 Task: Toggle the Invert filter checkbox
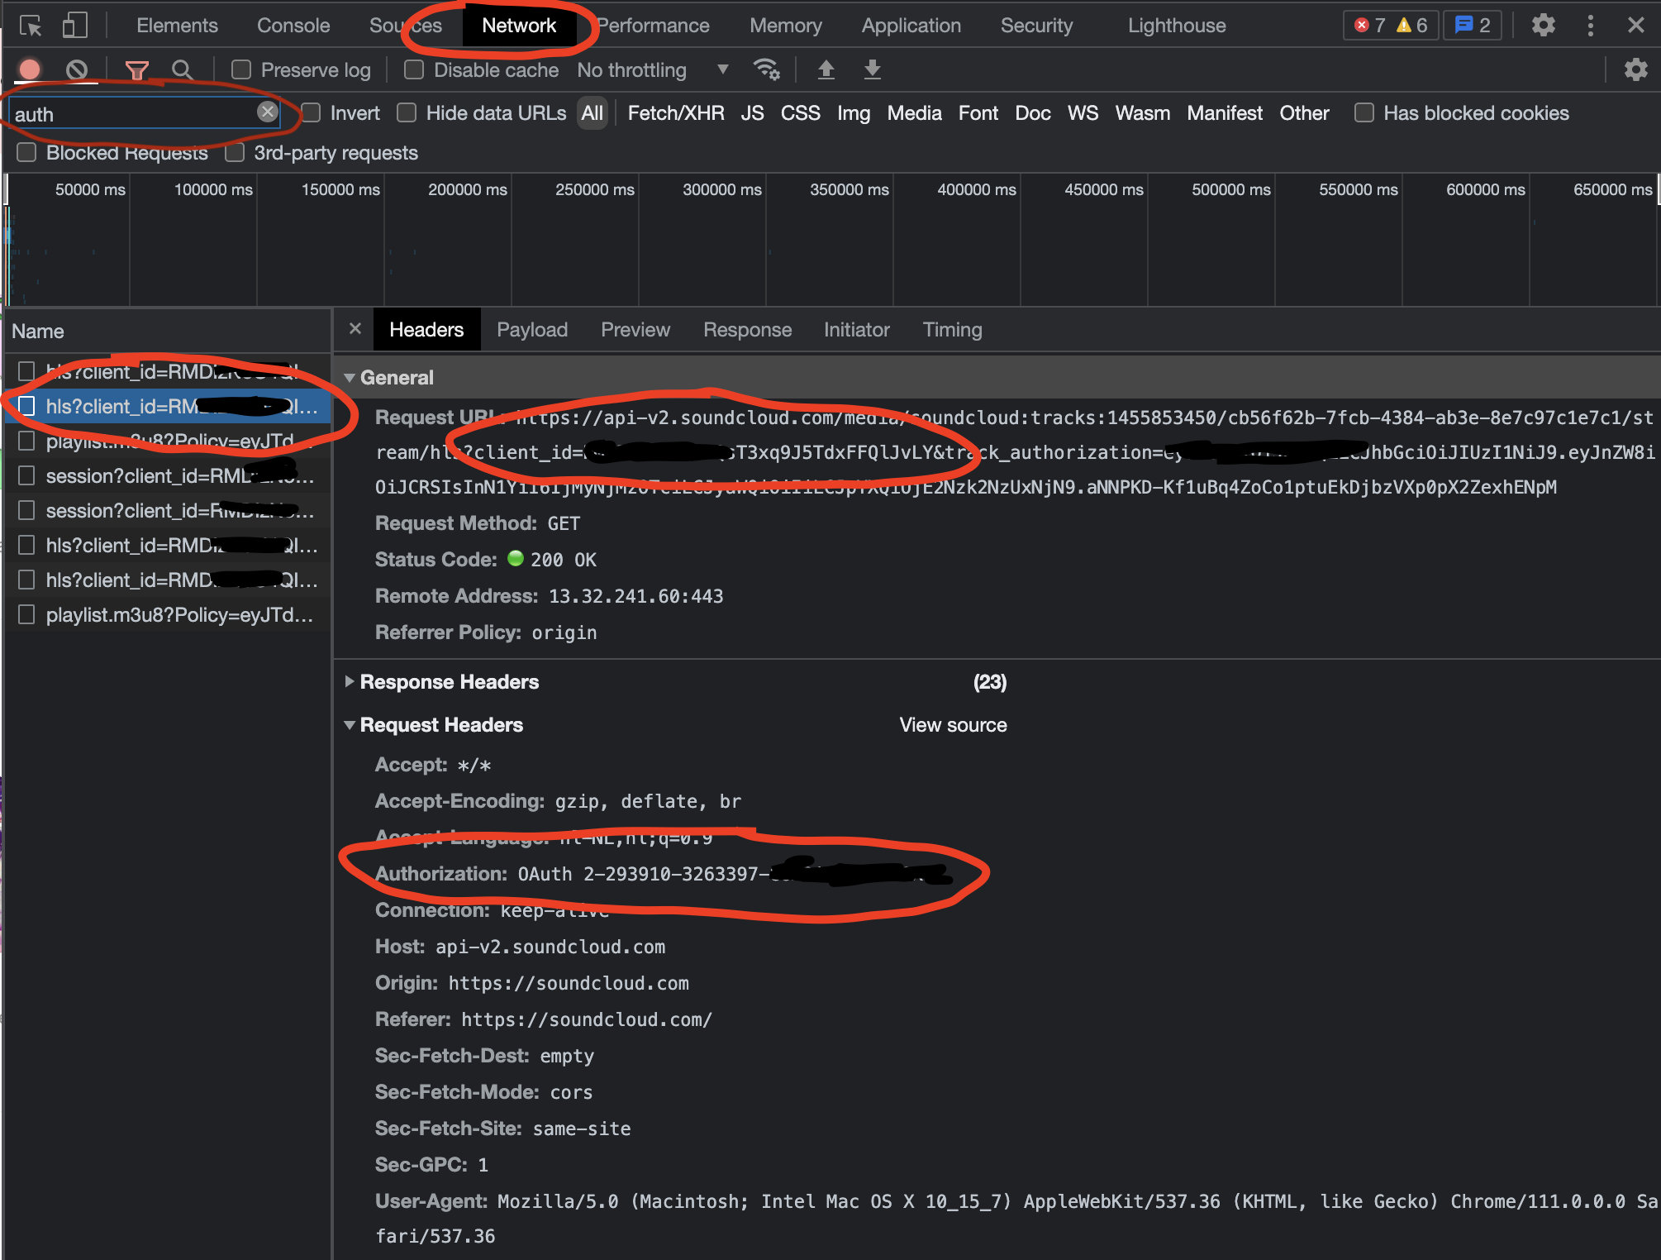click(307, 112)
